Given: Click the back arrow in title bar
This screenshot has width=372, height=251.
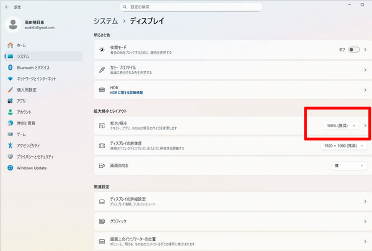Looking at the screenshot, I should click(7, 7).
